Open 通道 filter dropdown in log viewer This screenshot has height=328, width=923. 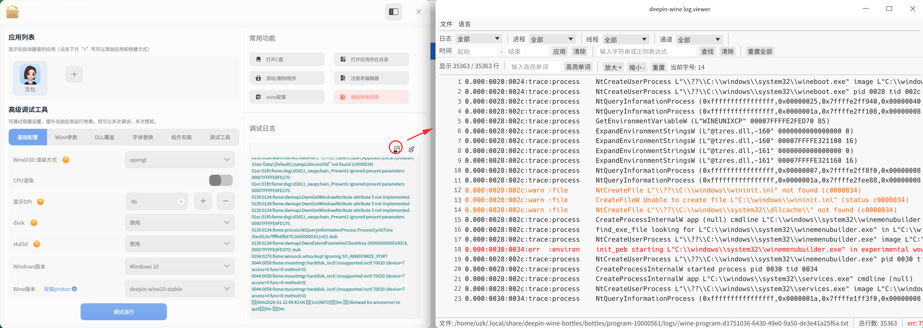pyautogui.click(x=699, y=39)
